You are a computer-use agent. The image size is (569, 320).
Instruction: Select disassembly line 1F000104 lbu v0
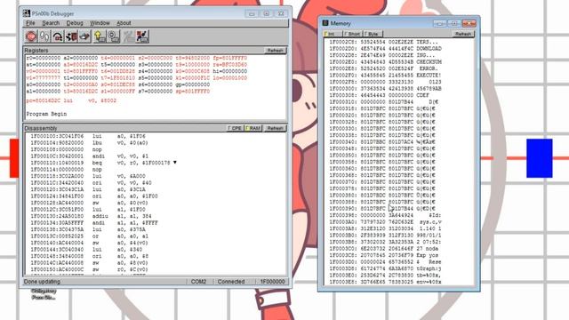[89, 143]
